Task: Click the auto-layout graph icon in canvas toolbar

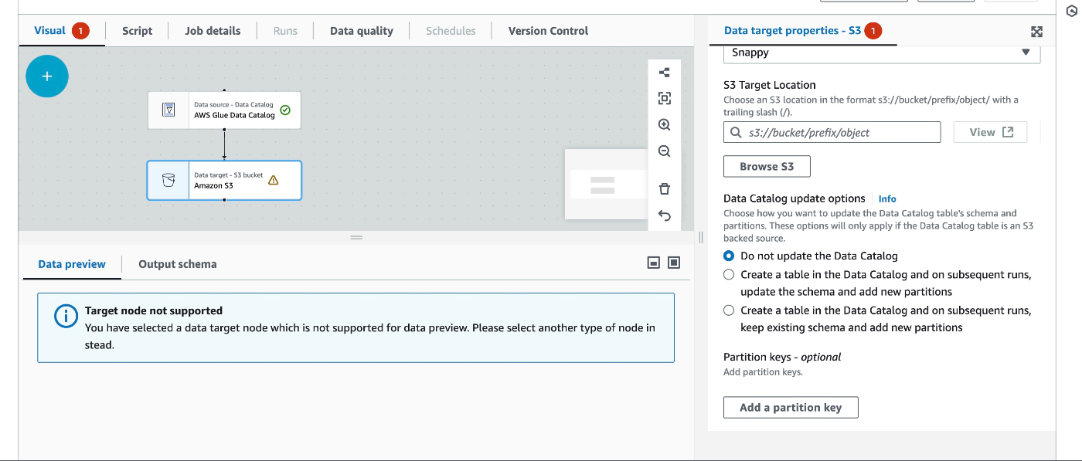Action: coord(664,73)
